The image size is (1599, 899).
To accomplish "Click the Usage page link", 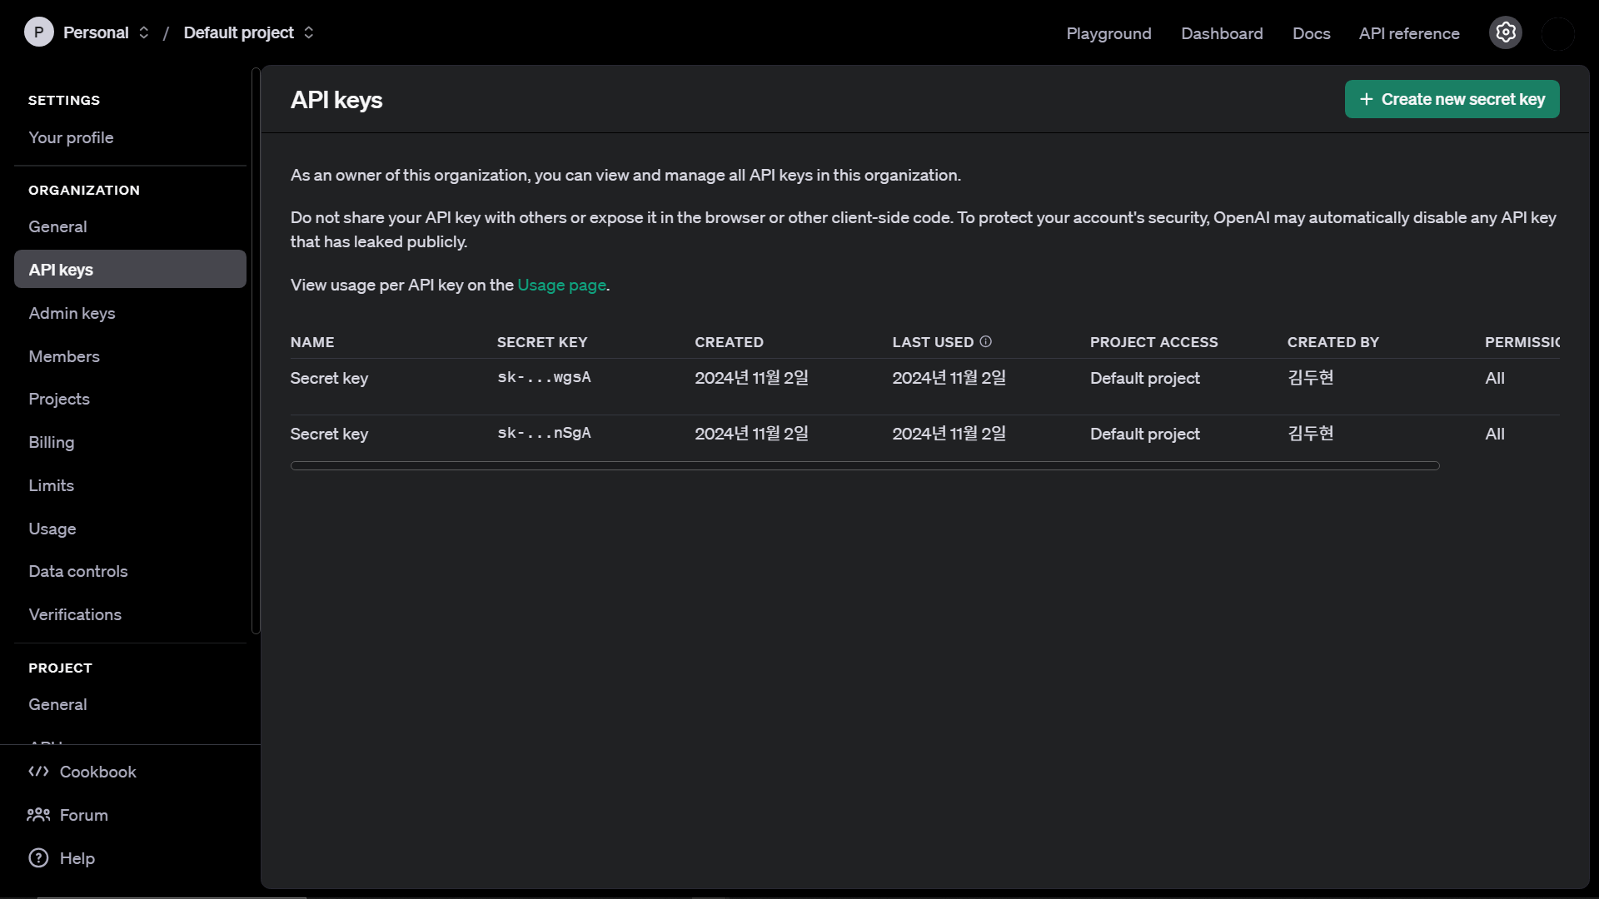I will tap(561, 285).
